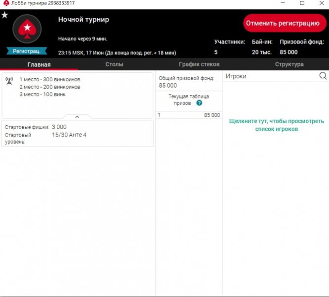This screenshot has height=297, width=329.
Task: Select the График стеков tab
Action: tap(199, 64)
